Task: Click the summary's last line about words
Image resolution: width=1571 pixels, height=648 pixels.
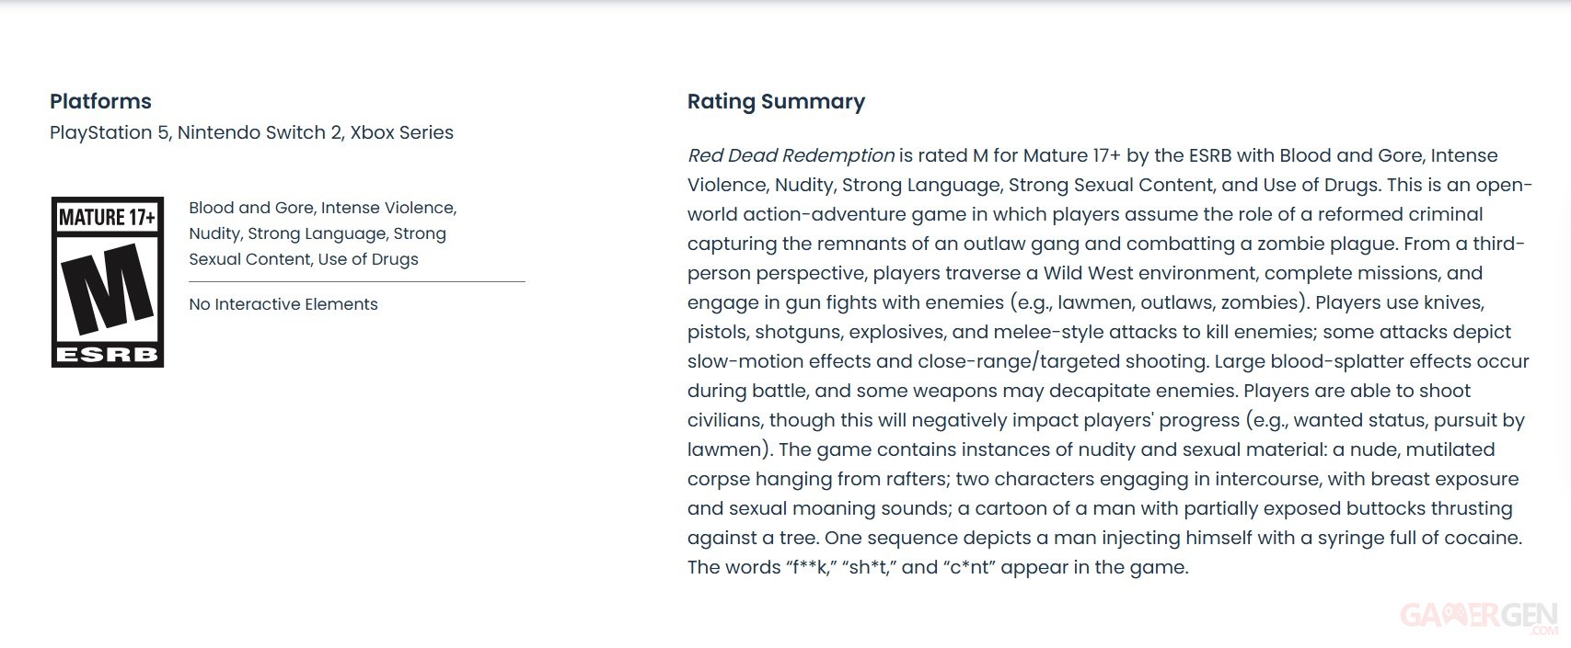Action: [x=938, y=567]
